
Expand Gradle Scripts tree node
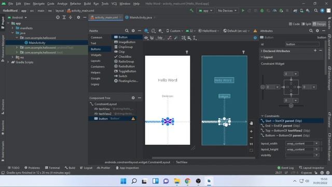[8, 62]
